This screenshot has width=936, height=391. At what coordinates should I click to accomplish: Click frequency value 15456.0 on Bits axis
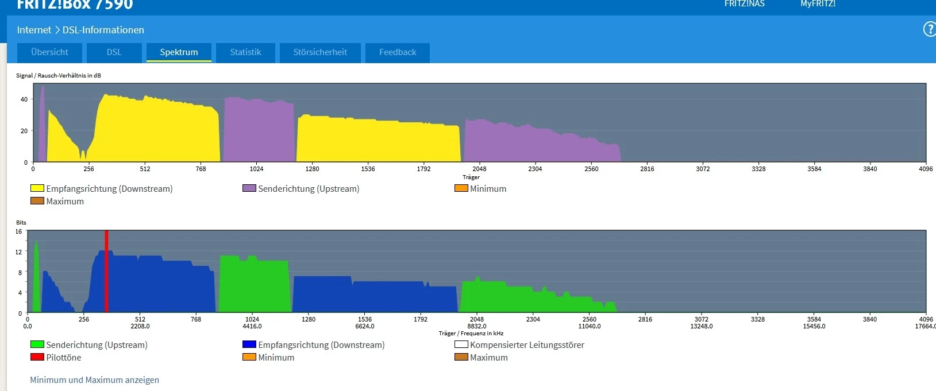pyautogui.click(x=814, y=326)
